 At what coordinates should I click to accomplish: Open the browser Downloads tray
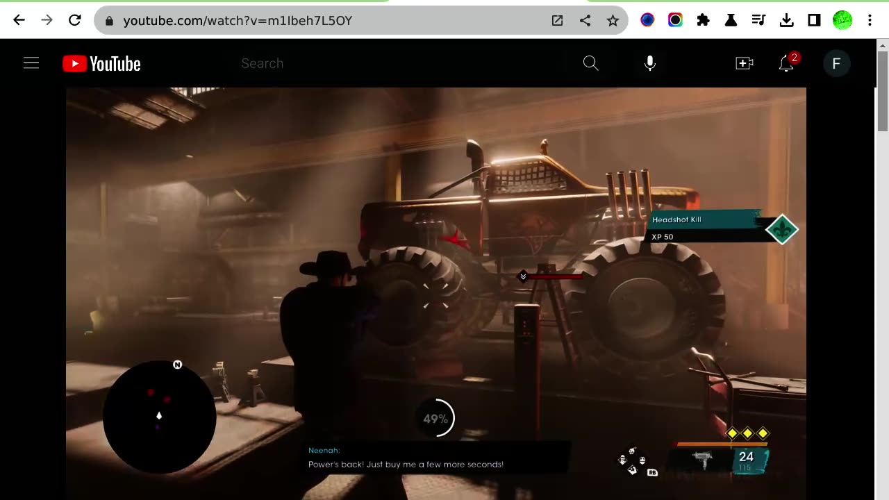coord(786,20)
